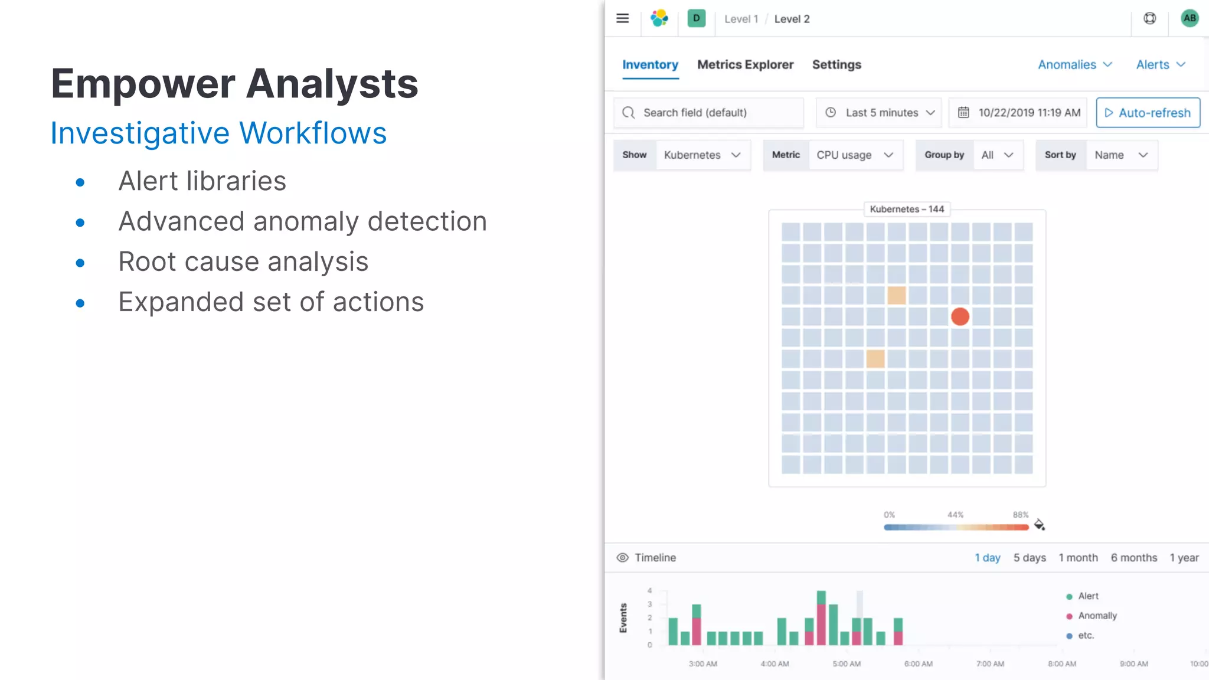Image resolution: width=1209 pixels, height=680 pixels.
Task: Expand the Alerts dropdown
Action: (1161, 65)
